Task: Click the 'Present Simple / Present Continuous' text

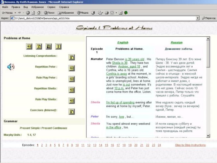Action: coord(43,128)
